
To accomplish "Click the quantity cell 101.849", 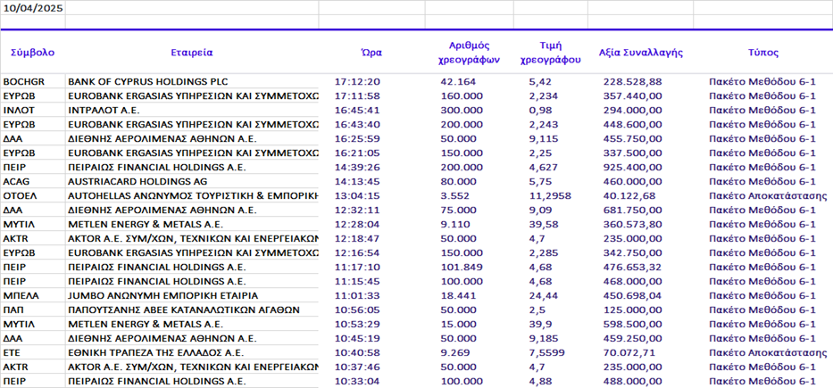I will pos(462,267).
